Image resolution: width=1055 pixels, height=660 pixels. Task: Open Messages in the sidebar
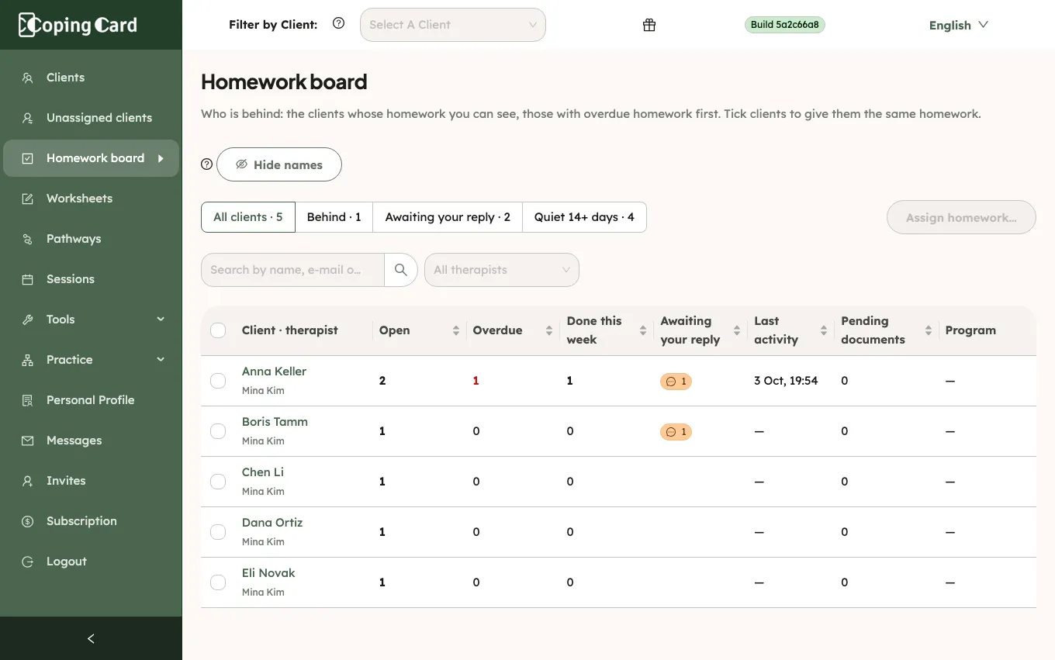coord(91,441)
